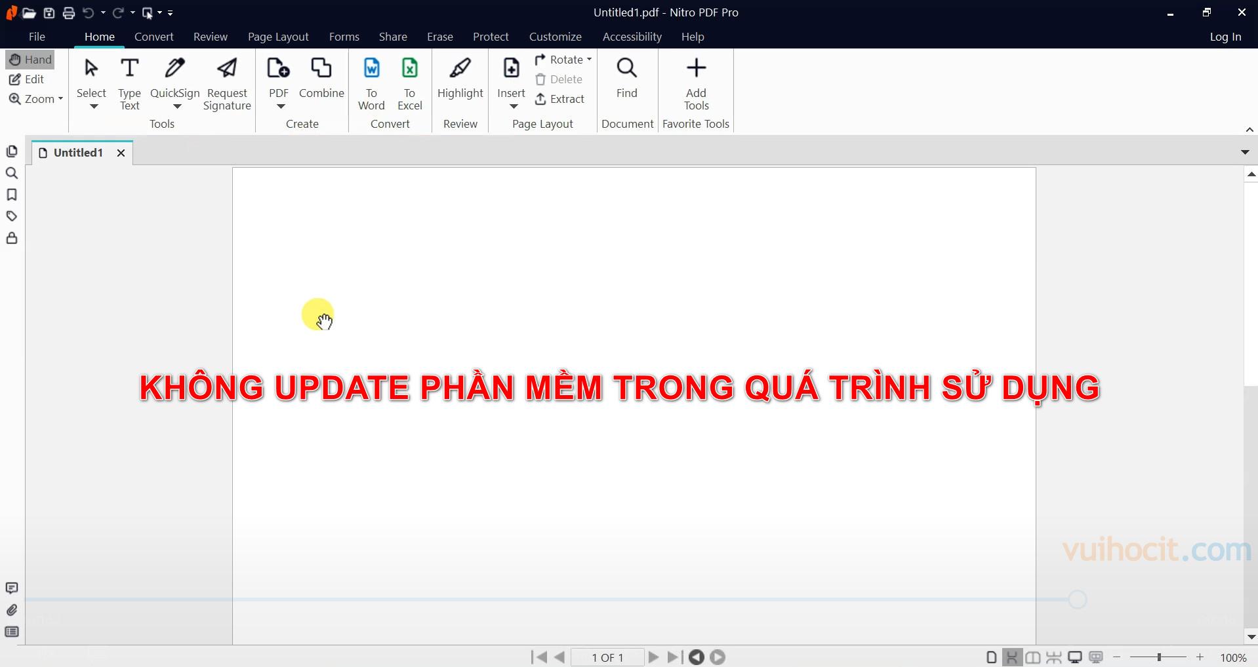Go to the first page
The image size is (1258, 667).
[539, 657]
